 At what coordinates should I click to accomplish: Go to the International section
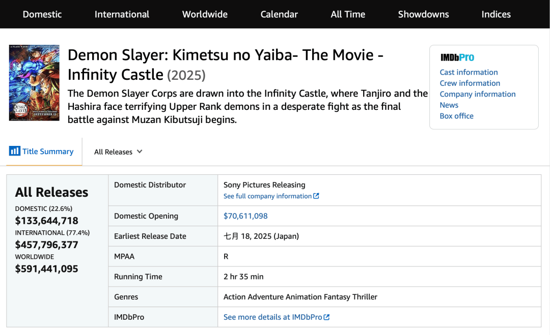coord(122,14)
